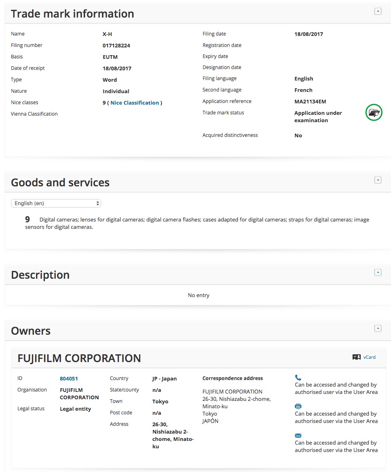The width and height of the screenshot is (391, 472).
Task: Click the filing number 017128224
Action: 116,45
